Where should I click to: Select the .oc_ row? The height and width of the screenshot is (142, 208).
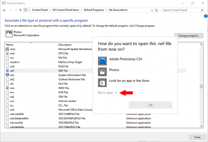click(x=49, y=106)
